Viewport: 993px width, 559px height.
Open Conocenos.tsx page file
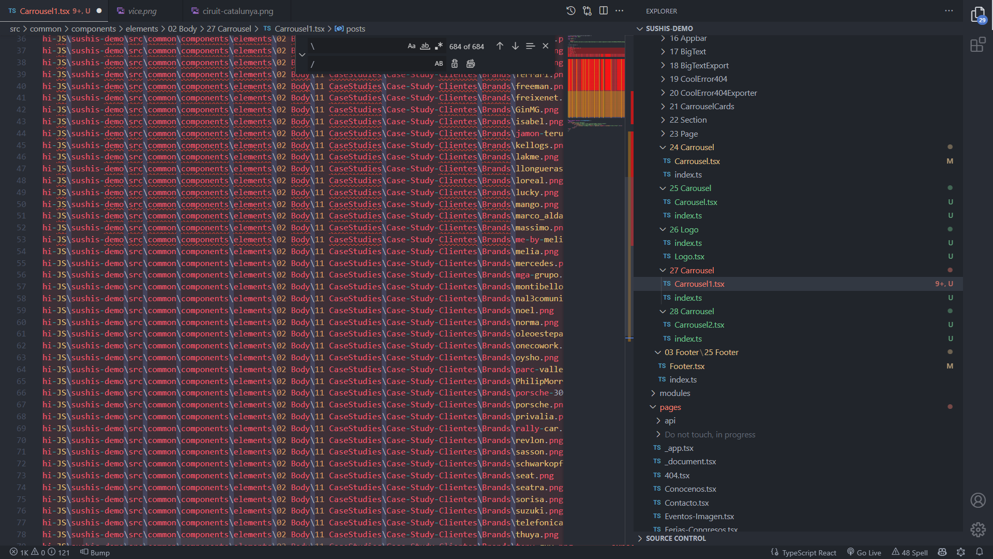pos(690,489)
